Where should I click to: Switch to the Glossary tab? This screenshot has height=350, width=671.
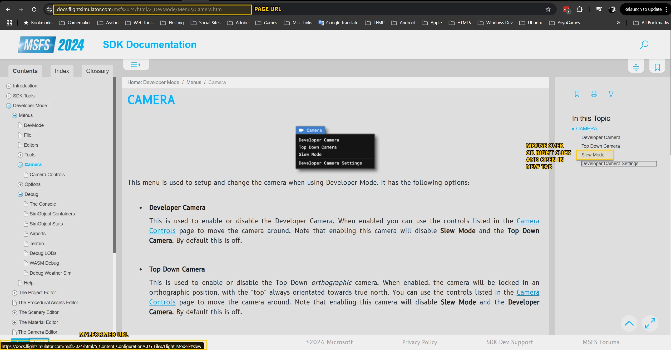click(x=97, y=71)
